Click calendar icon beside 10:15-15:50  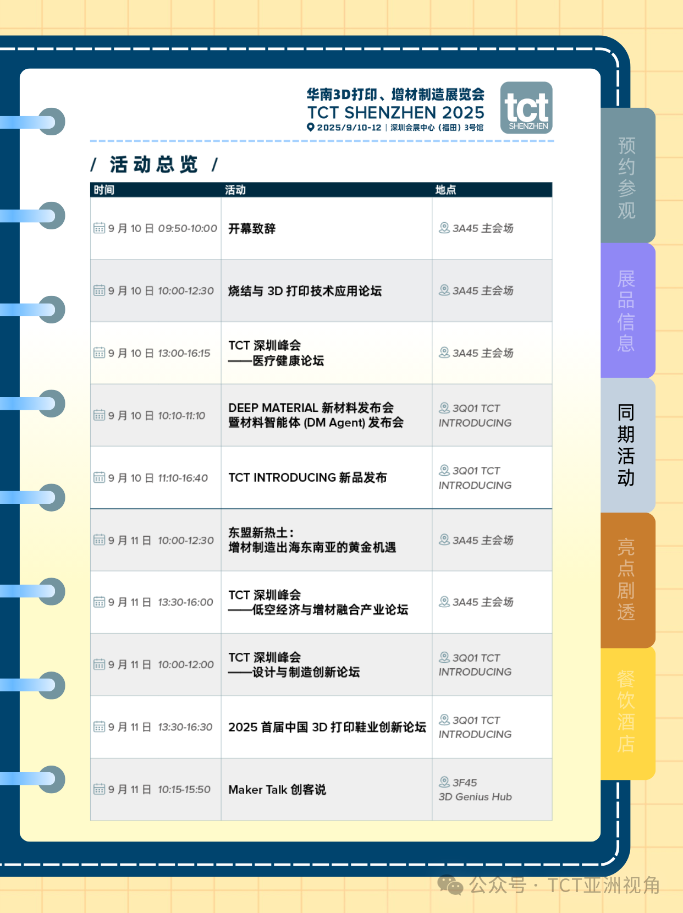pyautogui.click(x=99, y=789)
